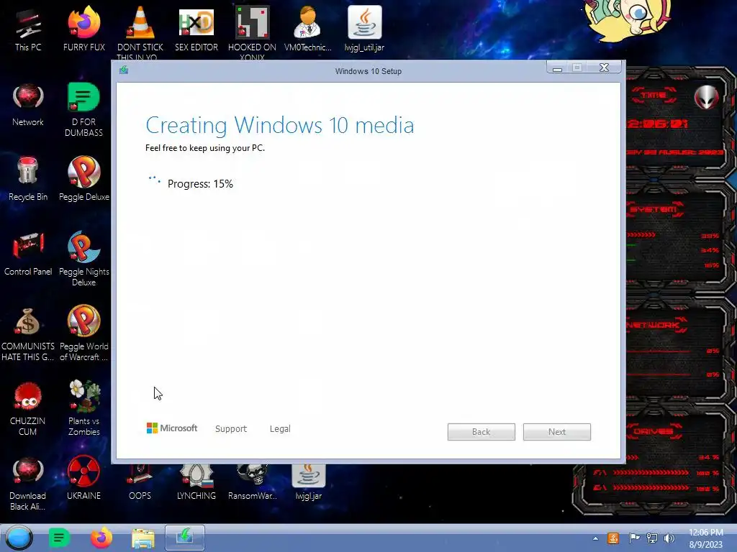This screenshot has width=737, height=552.
Task: Click the network tray icon
Action: click(x=652, y=538)
